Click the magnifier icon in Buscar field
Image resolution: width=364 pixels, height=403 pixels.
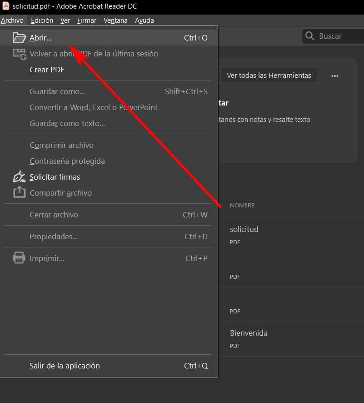[x=310, y=36]
